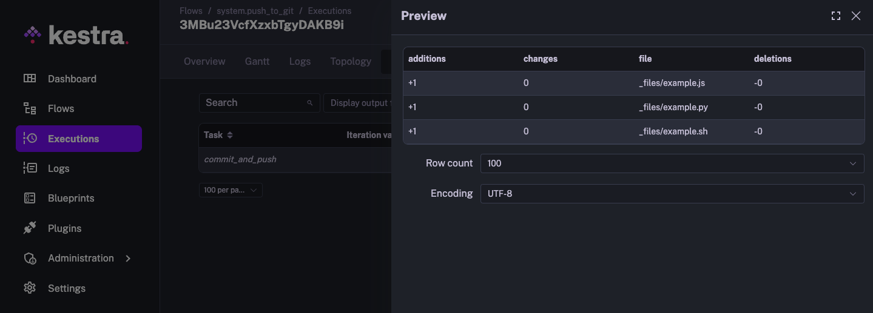This screenshot has width=873, height=313.
Task: Open the 100 per page selector
Action: tap(231, 190)
